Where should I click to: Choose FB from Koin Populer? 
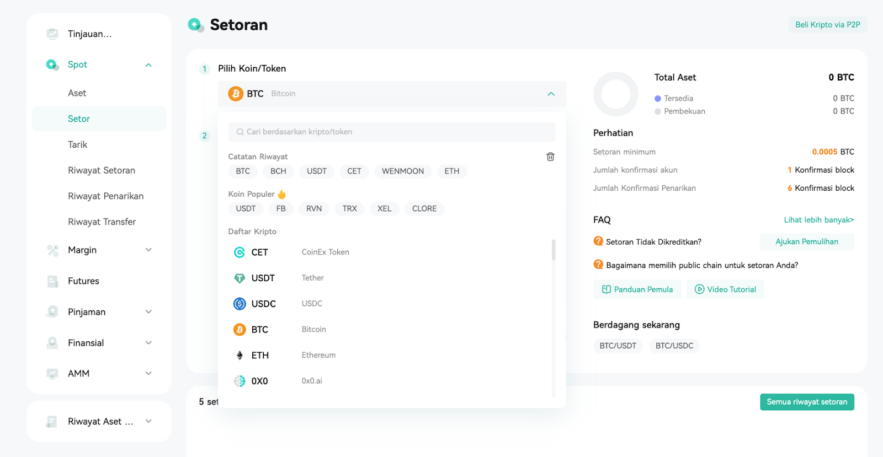tap(281, 209)
